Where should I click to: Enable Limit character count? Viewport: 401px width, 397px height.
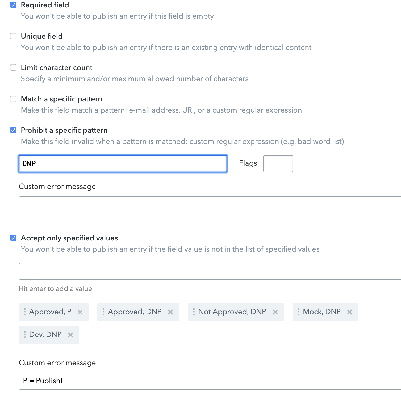[13, 67]
